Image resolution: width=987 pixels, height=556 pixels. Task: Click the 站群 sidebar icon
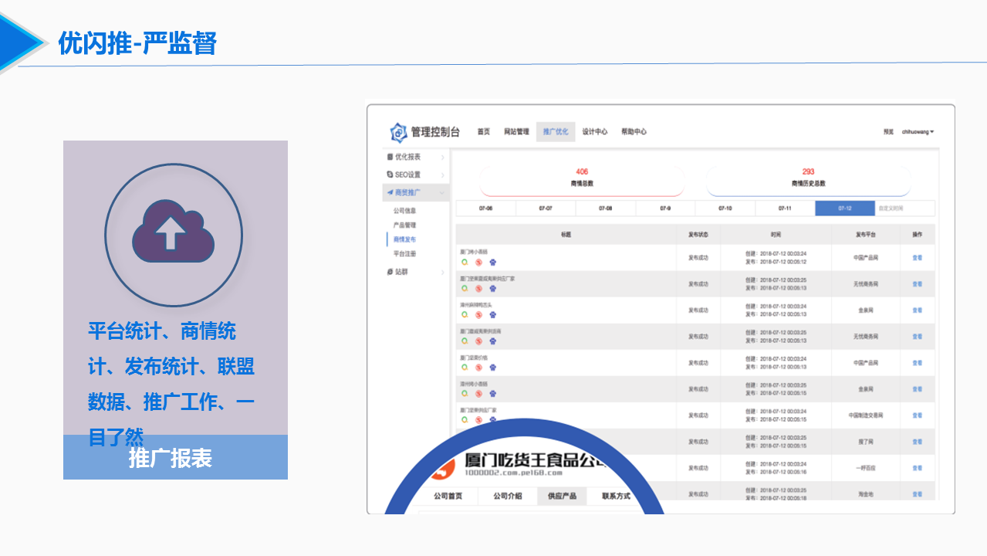[390, 272]
